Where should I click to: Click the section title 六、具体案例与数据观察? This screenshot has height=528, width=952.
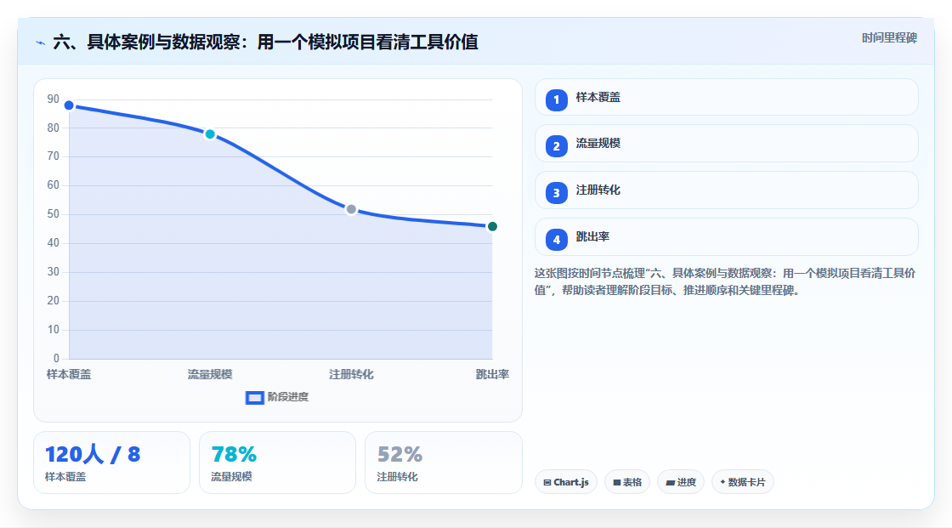[x=266, y=42]
